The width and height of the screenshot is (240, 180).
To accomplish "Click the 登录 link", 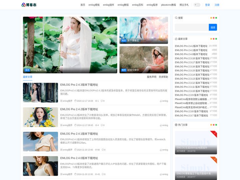I will pyautogui.click(x=208, y=5).
